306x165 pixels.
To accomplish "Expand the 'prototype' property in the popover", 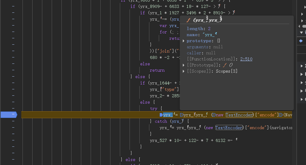I will (x=183, y=41).
